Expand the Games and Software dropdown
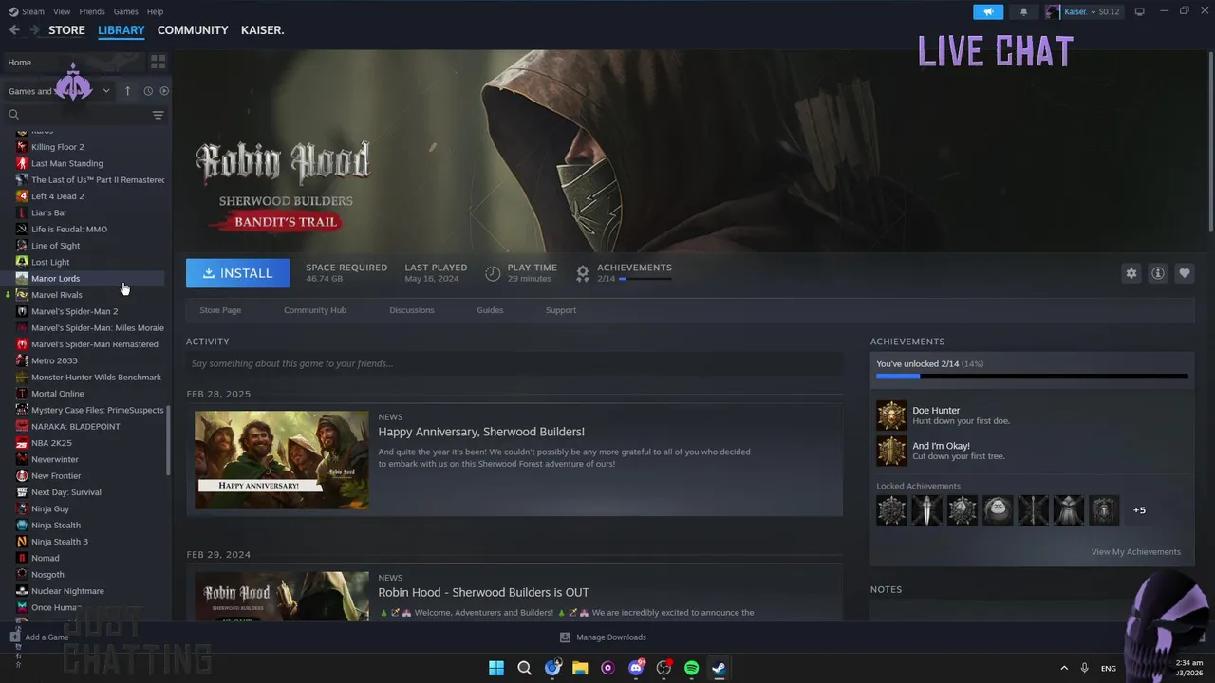Screen dimensions: 1215x683 pos(105,91)
